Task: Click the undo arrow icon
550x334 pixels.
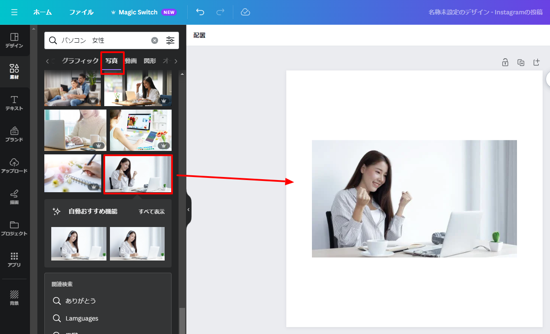Action: [x=200, y=12]
